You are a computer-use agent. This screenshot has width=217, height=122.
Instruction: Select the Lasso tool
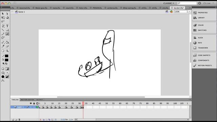point(3,21)
